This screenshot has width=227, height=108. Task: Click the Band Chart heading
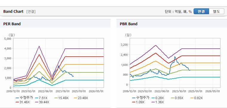(13, 12)
